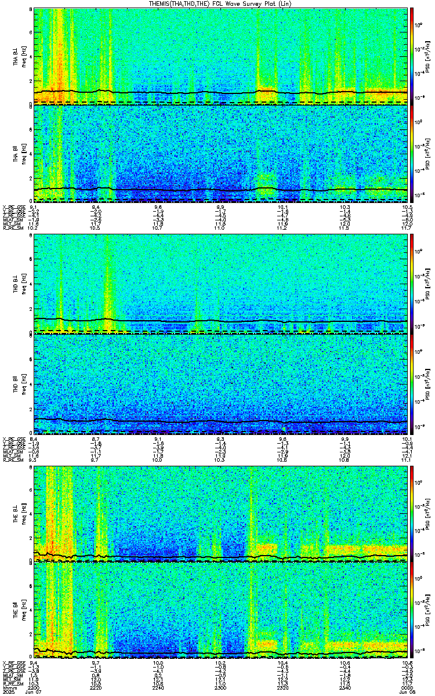This screenshot has height=696, width=435.
Task: Click the hhmm label at bottom left
Action: coord(8,689)
